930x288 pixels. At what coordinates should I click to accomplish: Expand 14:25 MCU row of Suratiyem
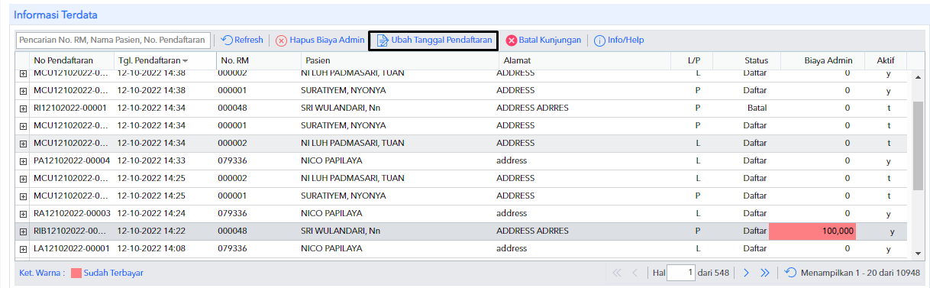23,196
